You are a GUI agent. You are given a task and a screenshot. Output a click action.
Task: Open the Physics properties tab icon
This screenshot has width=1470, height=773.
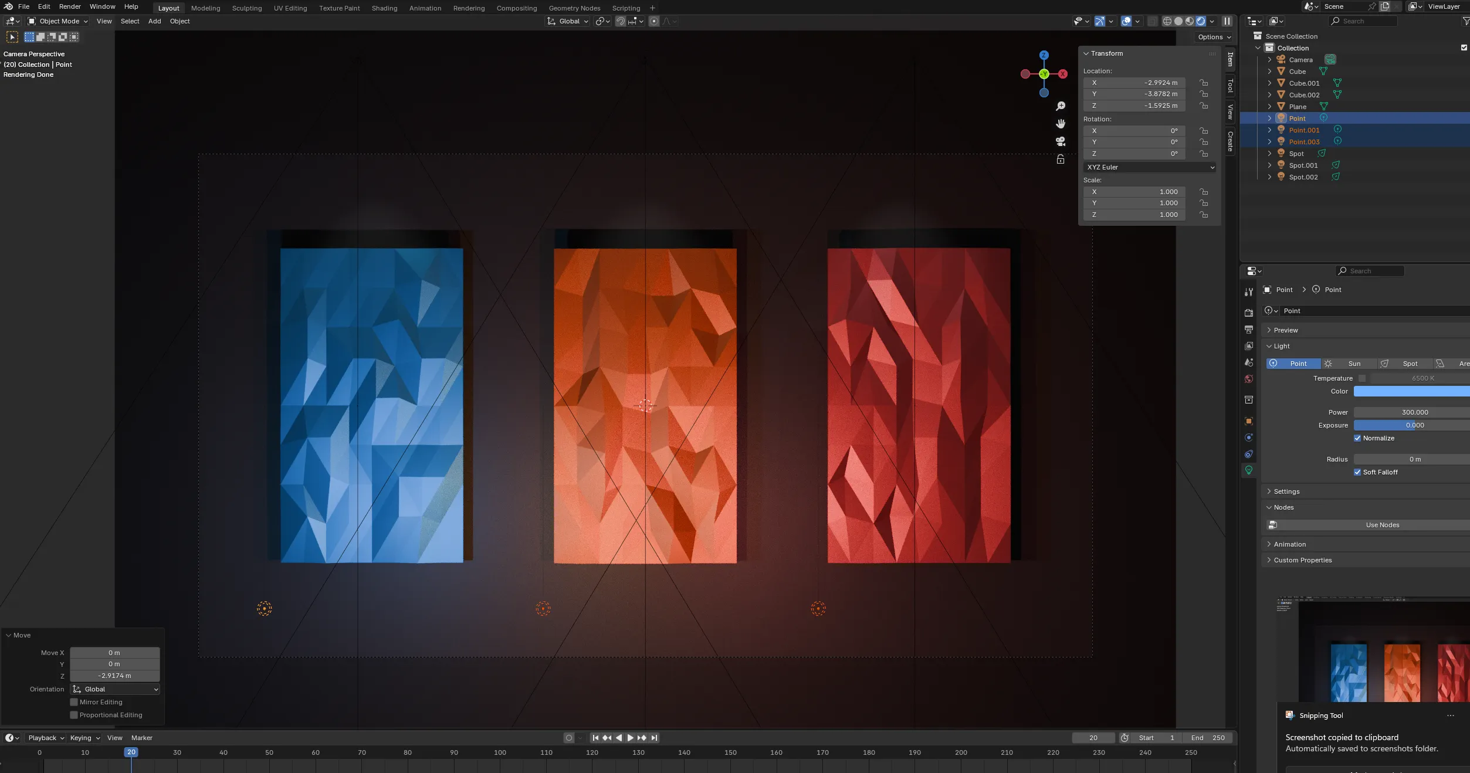click(1249, 438)
